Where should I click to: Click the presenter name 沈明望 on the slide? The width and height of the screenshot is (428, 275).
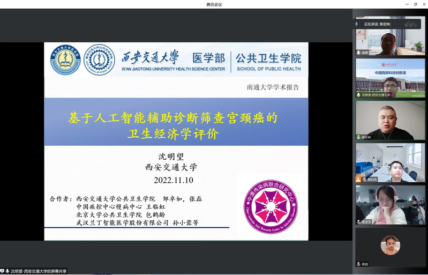coord(171,157)
